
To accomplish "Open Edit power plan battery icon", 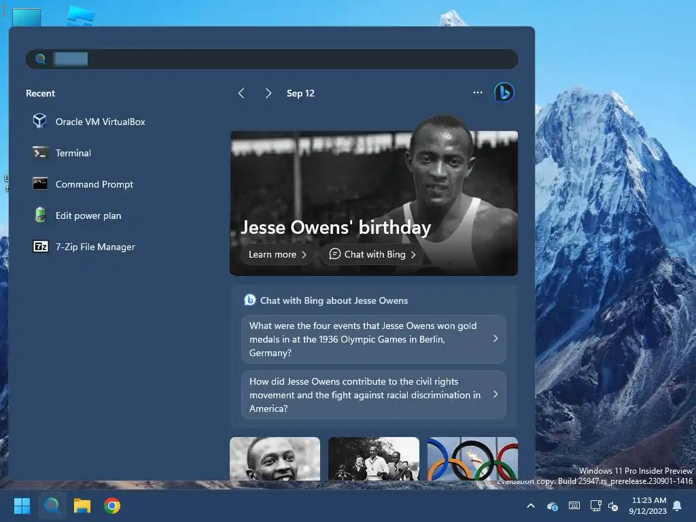I will click(x=40, y=215).
